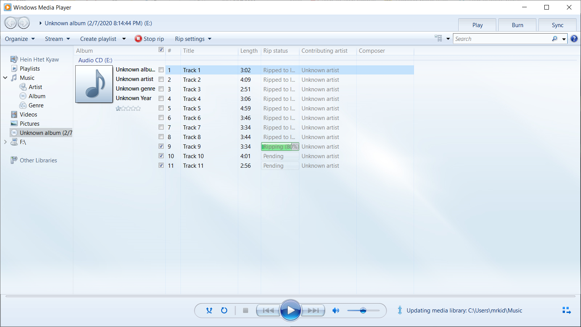Adjust the volume slider
Screen dimensions: 581x327
click(x=363, y=311)
